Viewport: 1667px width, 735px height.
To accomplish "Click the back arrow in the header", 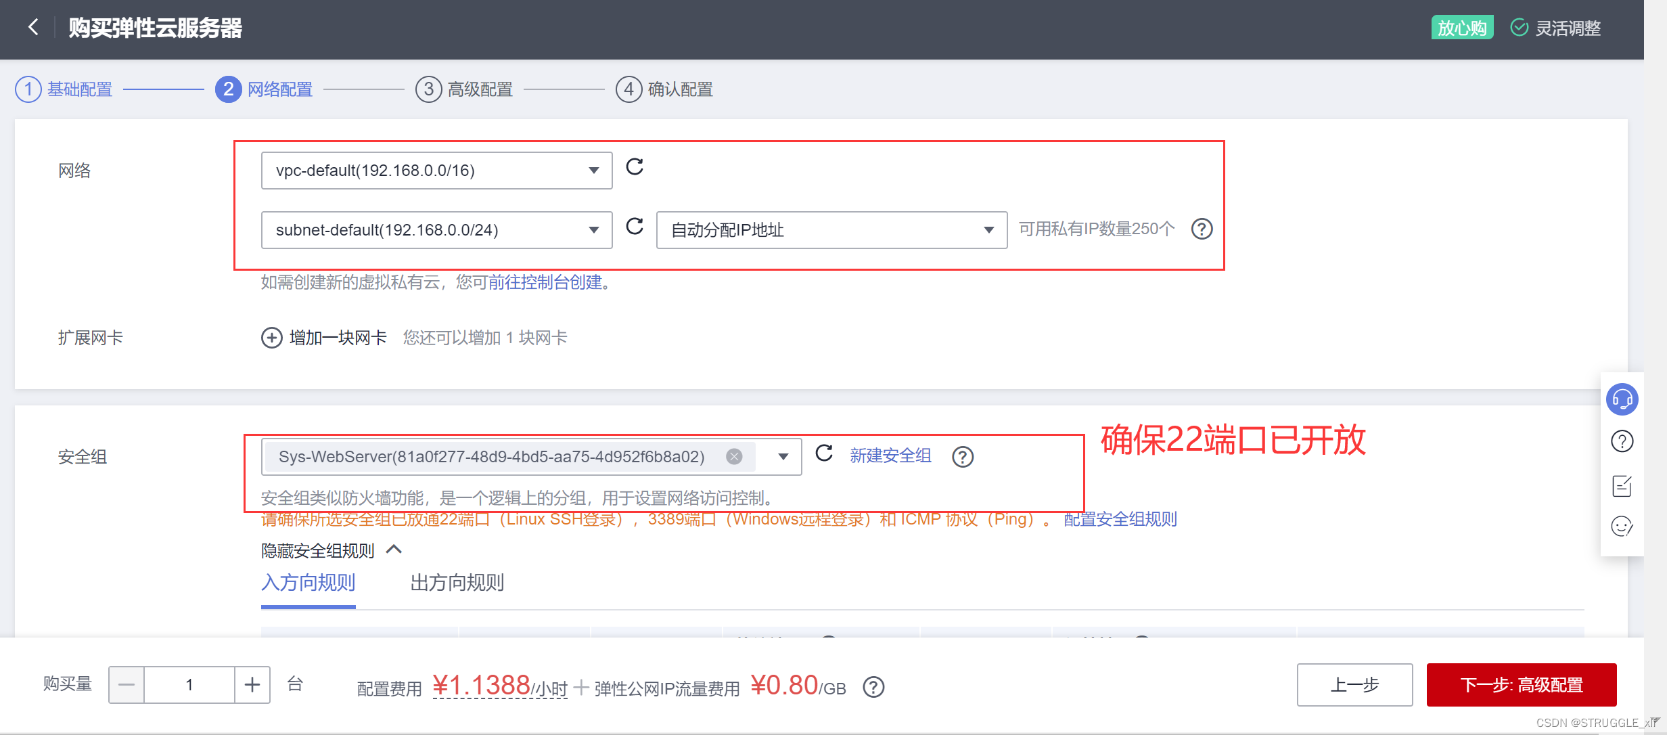I will coord(32,27).
